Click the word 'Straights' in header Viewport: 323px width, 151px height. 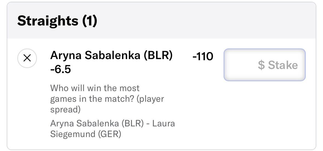pyautogui.click(x=48, y=21)
